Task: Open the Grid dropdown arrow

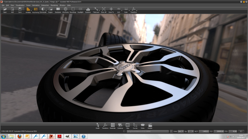Action: coord(122,11)
